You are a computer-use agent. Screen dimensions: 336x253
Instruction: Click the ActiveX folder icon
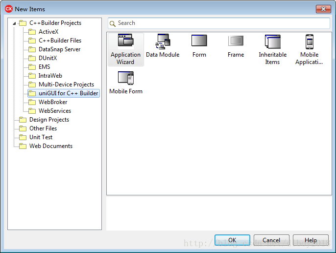click(x=32, y=32)
